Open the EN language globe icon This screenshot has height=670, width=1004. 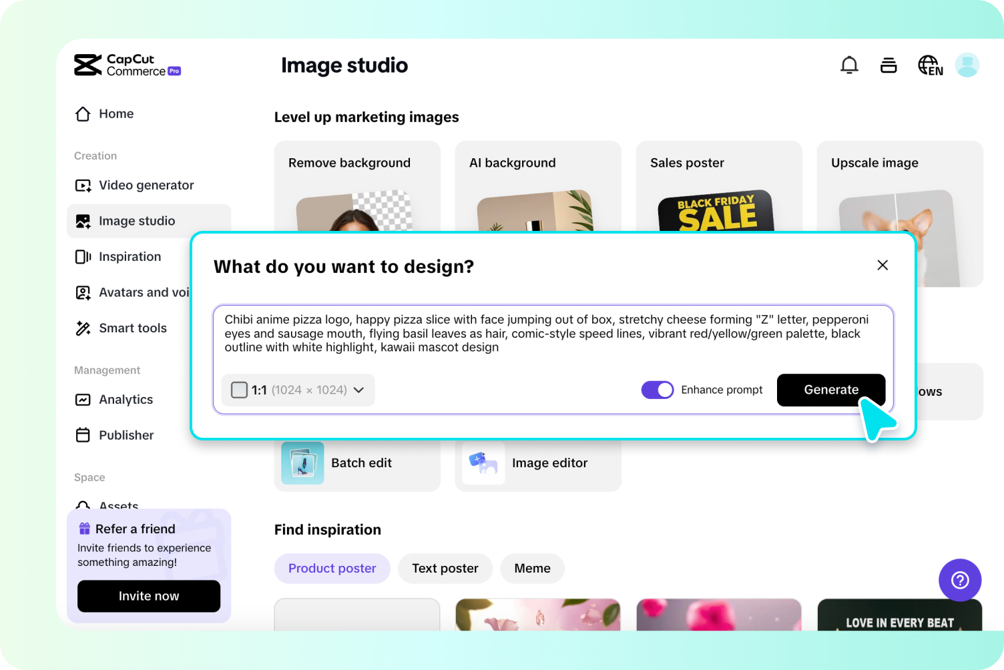click(930, 65)
